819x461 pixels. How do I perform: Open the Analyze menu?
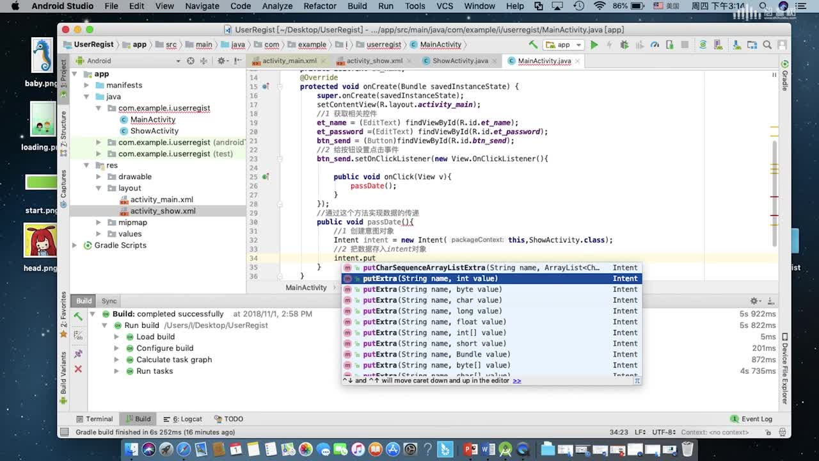point(277,6)
